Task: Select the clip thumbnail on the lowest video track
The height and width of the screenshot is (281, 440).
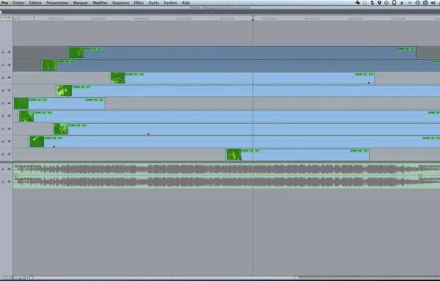Action: click(x=233, y=154)
